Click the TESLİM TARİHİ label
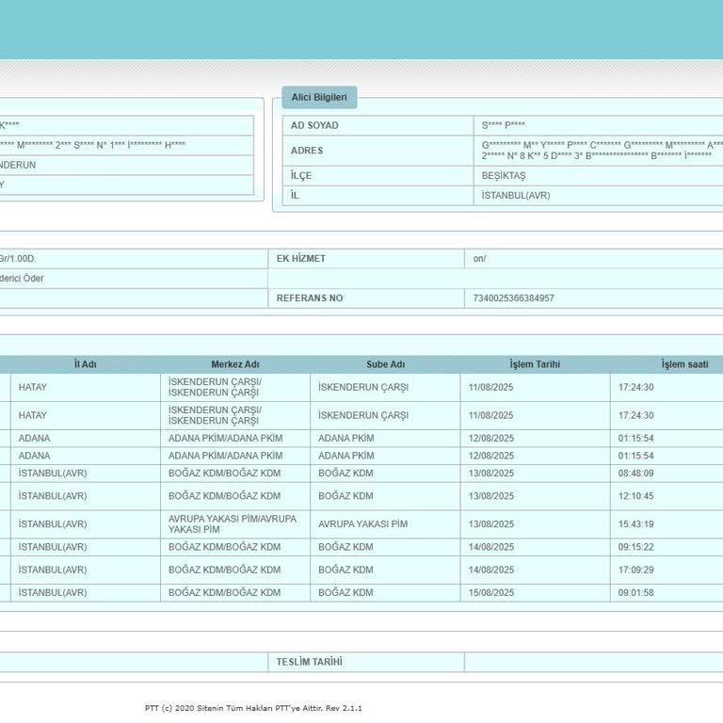The image size is (723, 723). pos(309,662)
